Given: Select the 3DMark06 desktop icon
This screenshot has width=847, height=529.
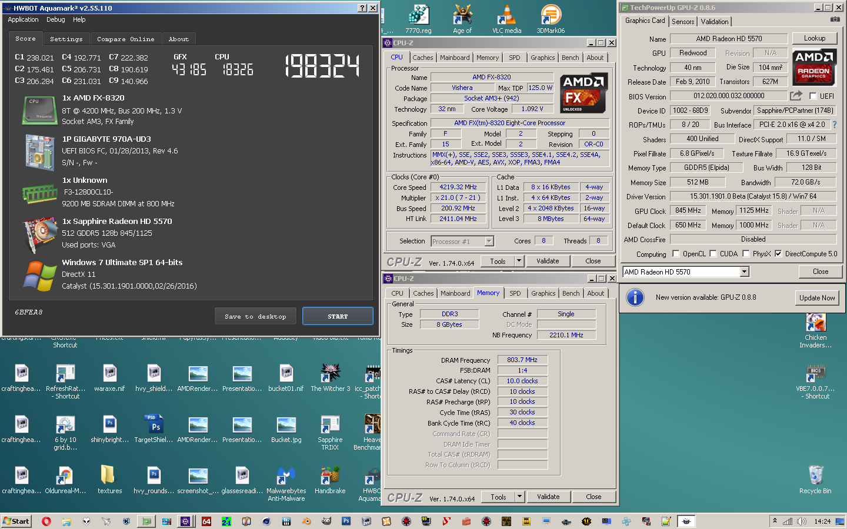Looking at the screenshot, I should (x=551, y=19).
